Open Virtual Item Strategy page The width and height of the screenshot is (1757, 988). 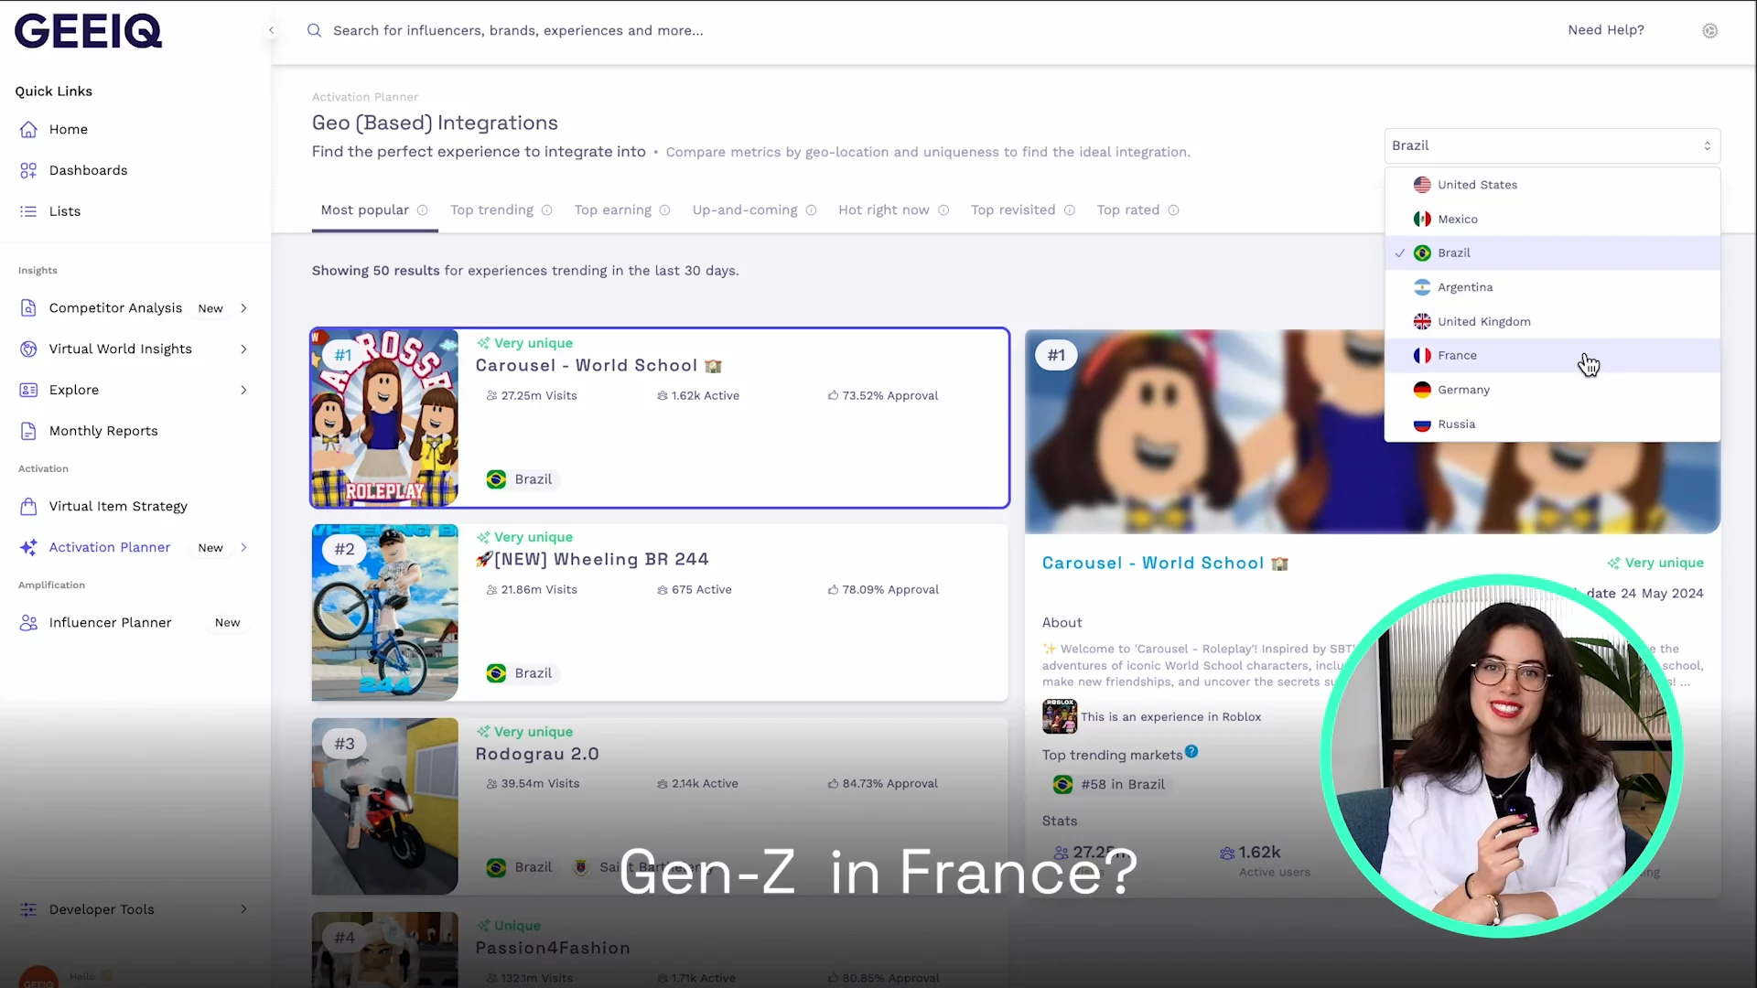[x=118, y=506]
